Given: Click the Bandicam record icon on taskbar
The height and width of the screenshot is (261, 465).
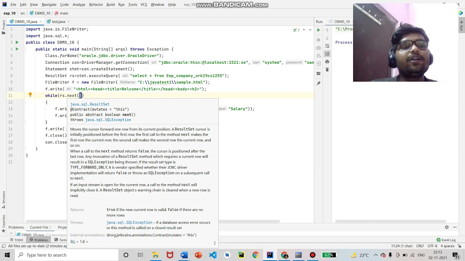Looking at the screenshot, I should coord(312,255).
